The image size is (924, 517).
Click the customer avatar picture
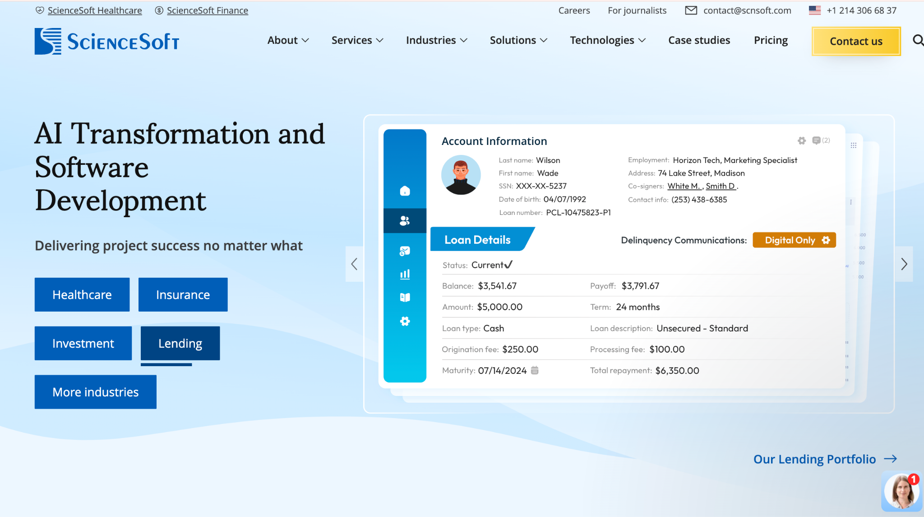(461, 175)
